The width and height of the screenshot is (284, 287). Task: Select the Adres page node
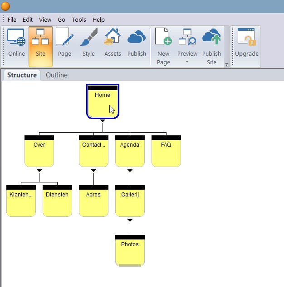click(x=93, y=201)
